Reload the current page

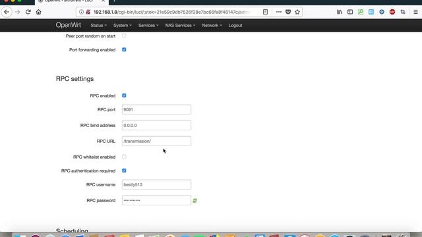click(28, 12)
